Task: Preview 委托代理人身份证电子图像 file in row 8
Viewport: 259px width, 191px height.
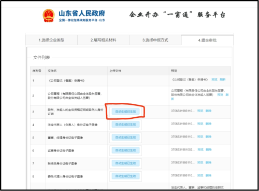Action: pyautogui.click(x=200, y=175)
